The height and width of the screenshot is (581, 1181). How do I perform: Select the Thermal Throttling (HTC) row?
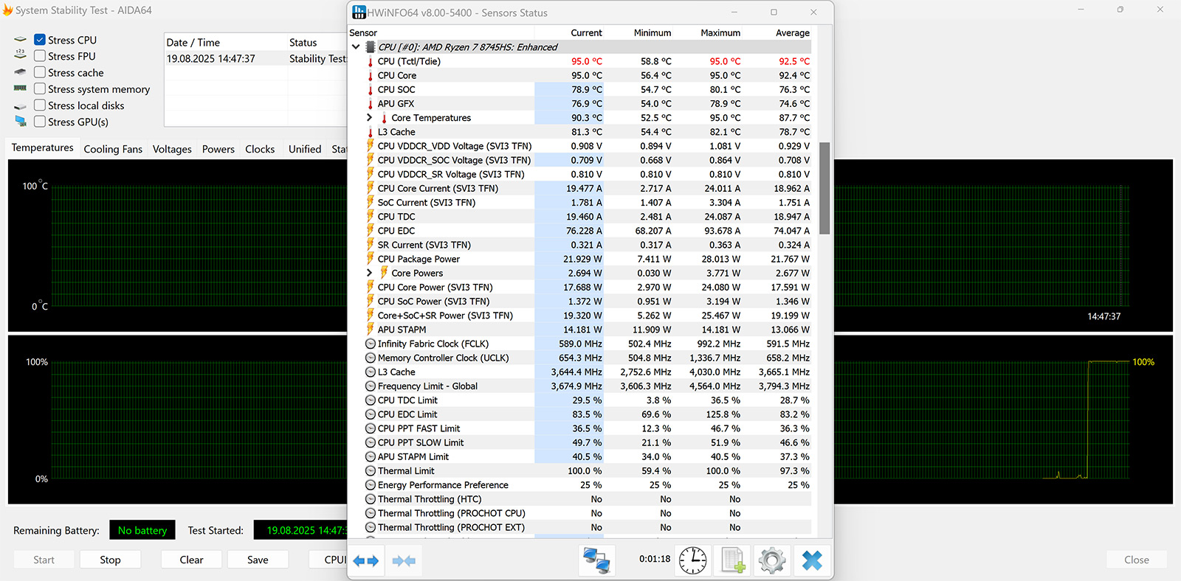[x=580, y=499]
